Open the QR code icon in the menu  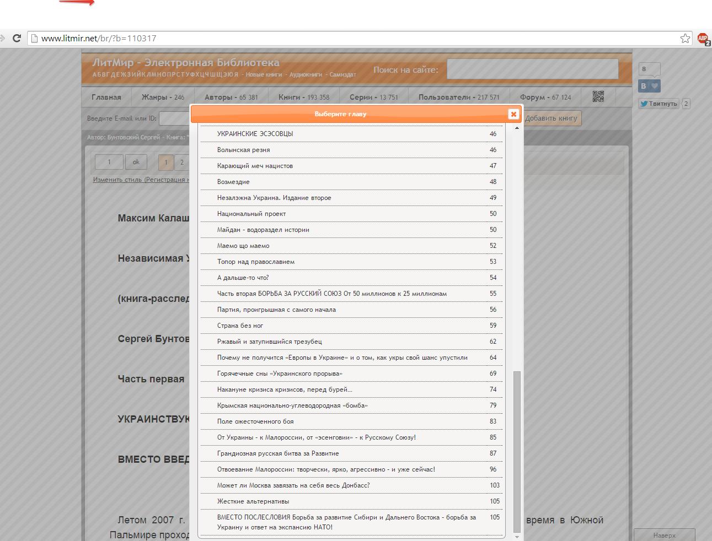point(598,96)
